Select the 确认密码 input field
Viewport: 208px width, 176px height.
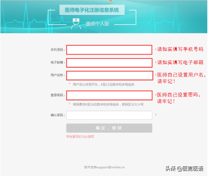[109, 115]
